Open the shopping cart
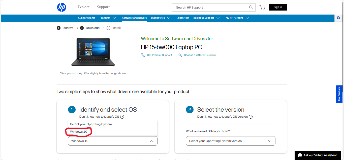 pyautogui.click(x=262, y=8)
